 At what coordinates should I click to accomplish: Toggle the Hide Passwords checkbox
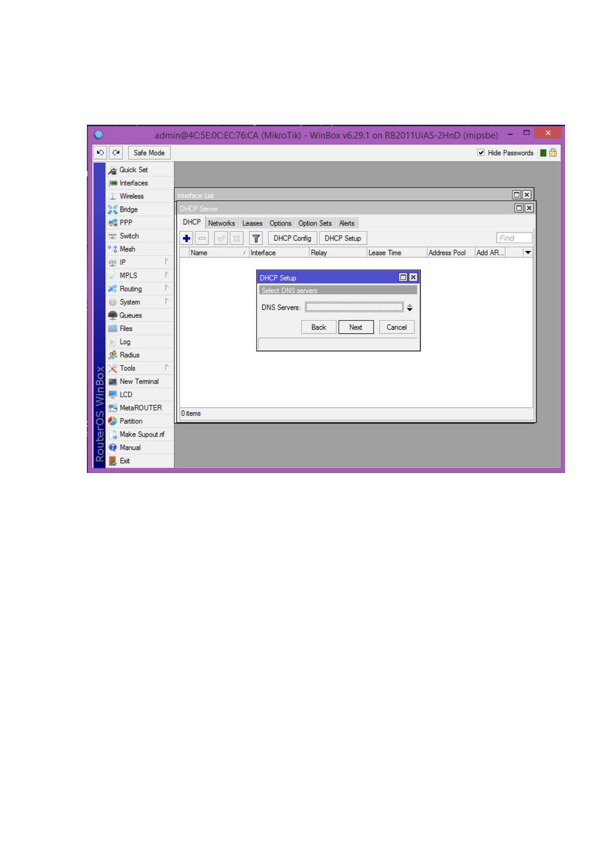tap(481, 153)
